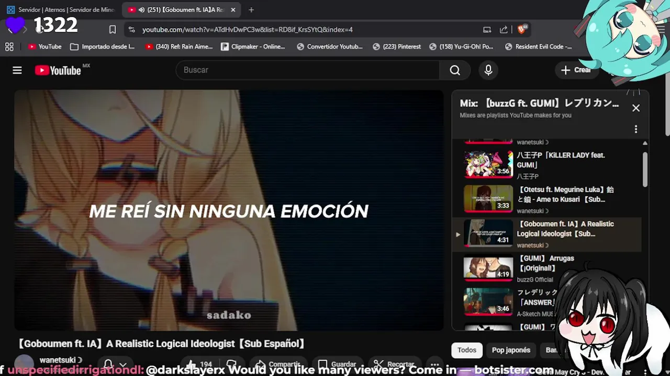The image size is (670, 376).
Task: Click the browser address bar URL
Action: tap(247, 30)
